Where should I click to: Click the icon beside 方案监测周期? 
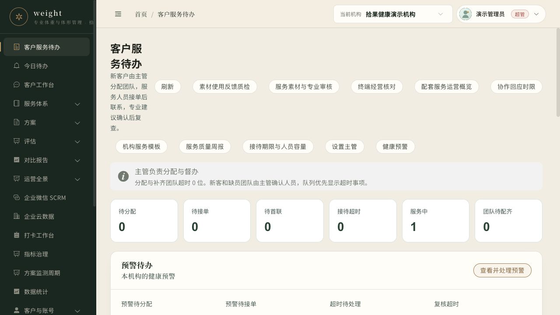17,273
